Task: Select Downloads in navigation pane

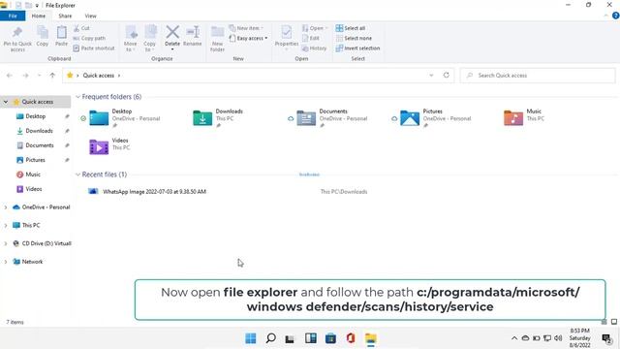Action: pos(39,131)
